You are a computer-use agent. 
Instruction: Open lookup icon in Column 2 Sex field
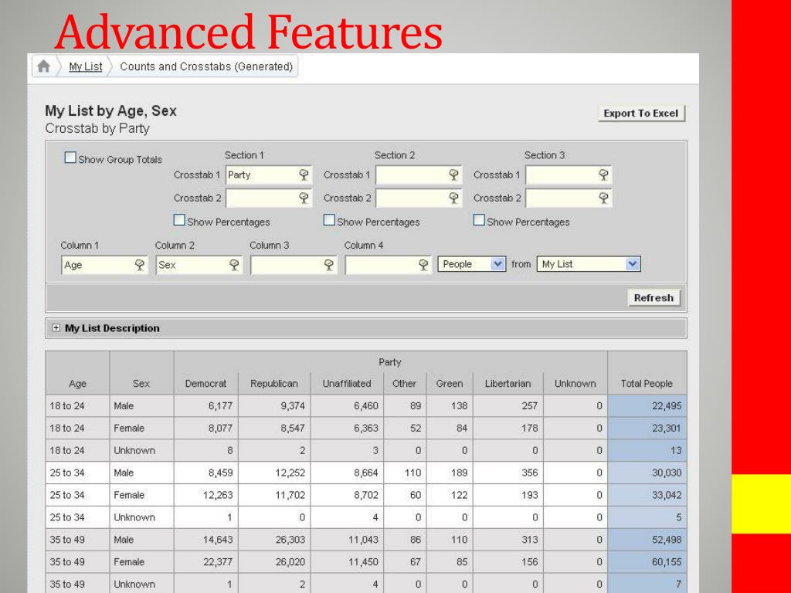(234, 265)
